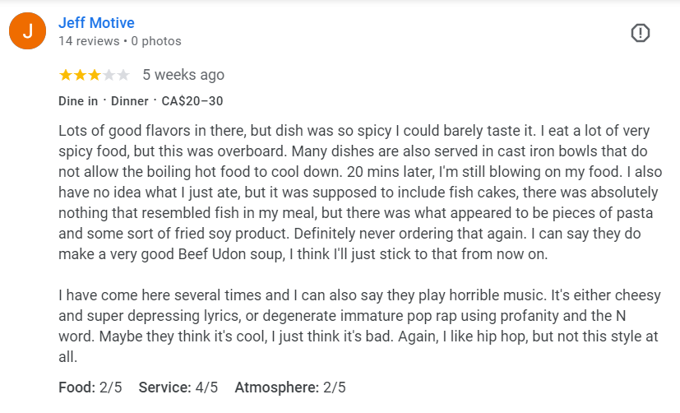Click the first gold star
The width and height of the screenshot is (680, 413).
(x=66, y=75)
